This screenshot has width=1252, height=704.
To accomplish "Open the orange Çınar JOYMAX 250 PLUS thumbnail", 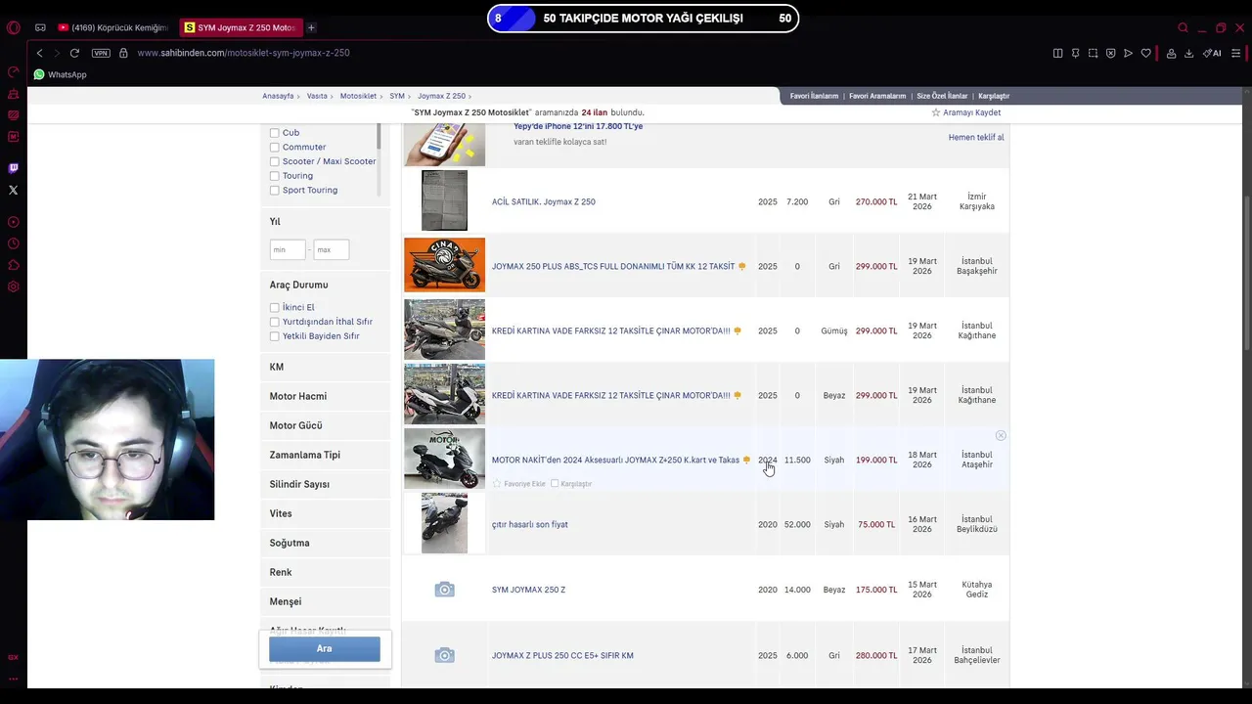I will pos(444,265).
